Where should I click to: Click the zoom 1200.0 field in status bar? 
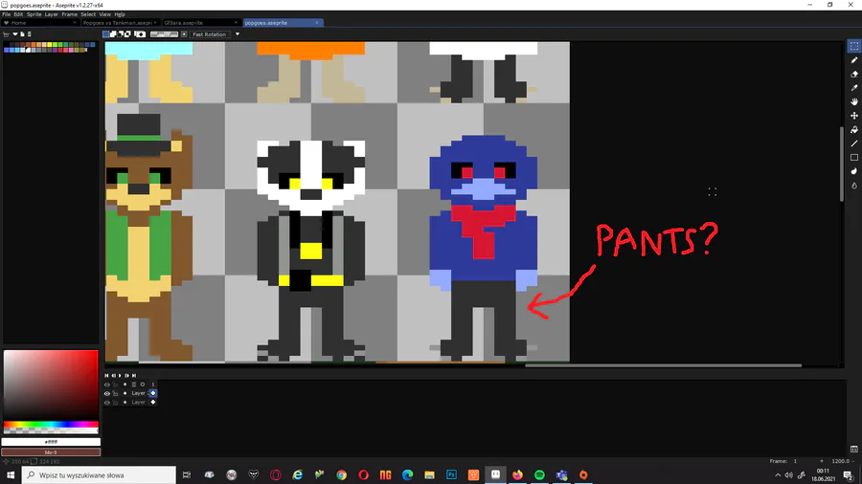pos(840,461)
